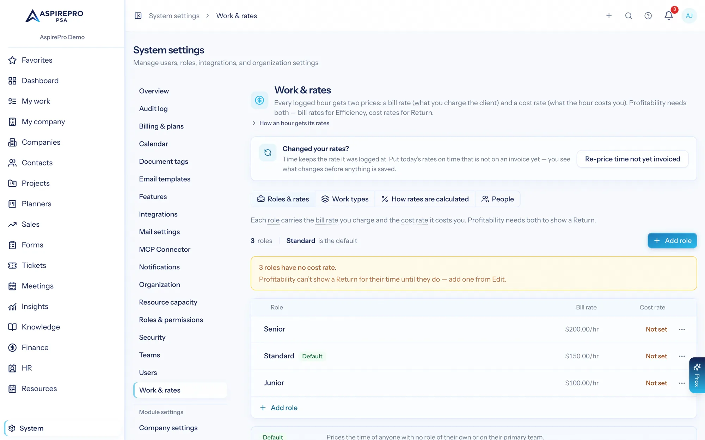Open Audit log settings

[x=180, y=109]
